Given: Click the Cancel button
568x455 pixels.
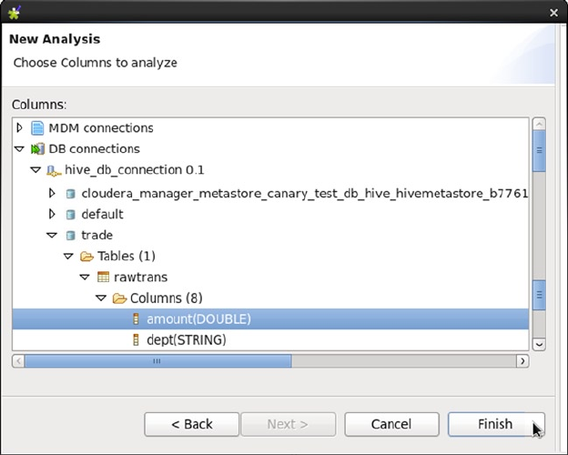Looking at the screenshot, I should 390,424.
